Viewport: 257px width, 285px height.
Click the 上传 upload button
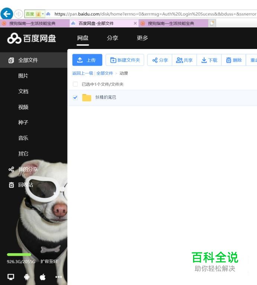(x=87, y=60)
